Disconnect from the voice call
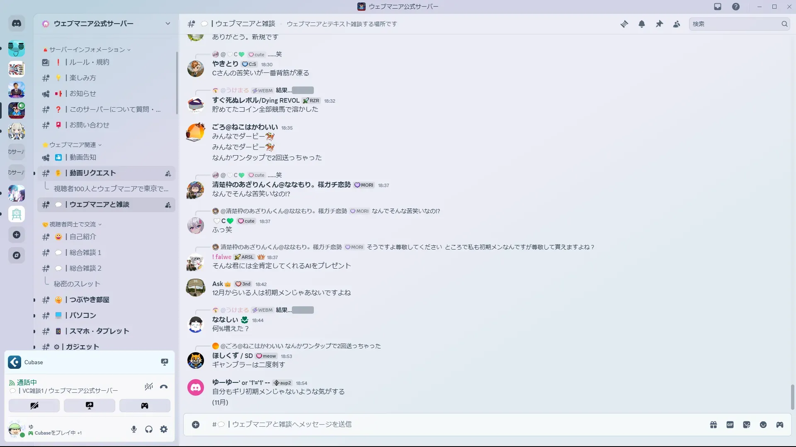The image size is (796, 447). [164, 387]
